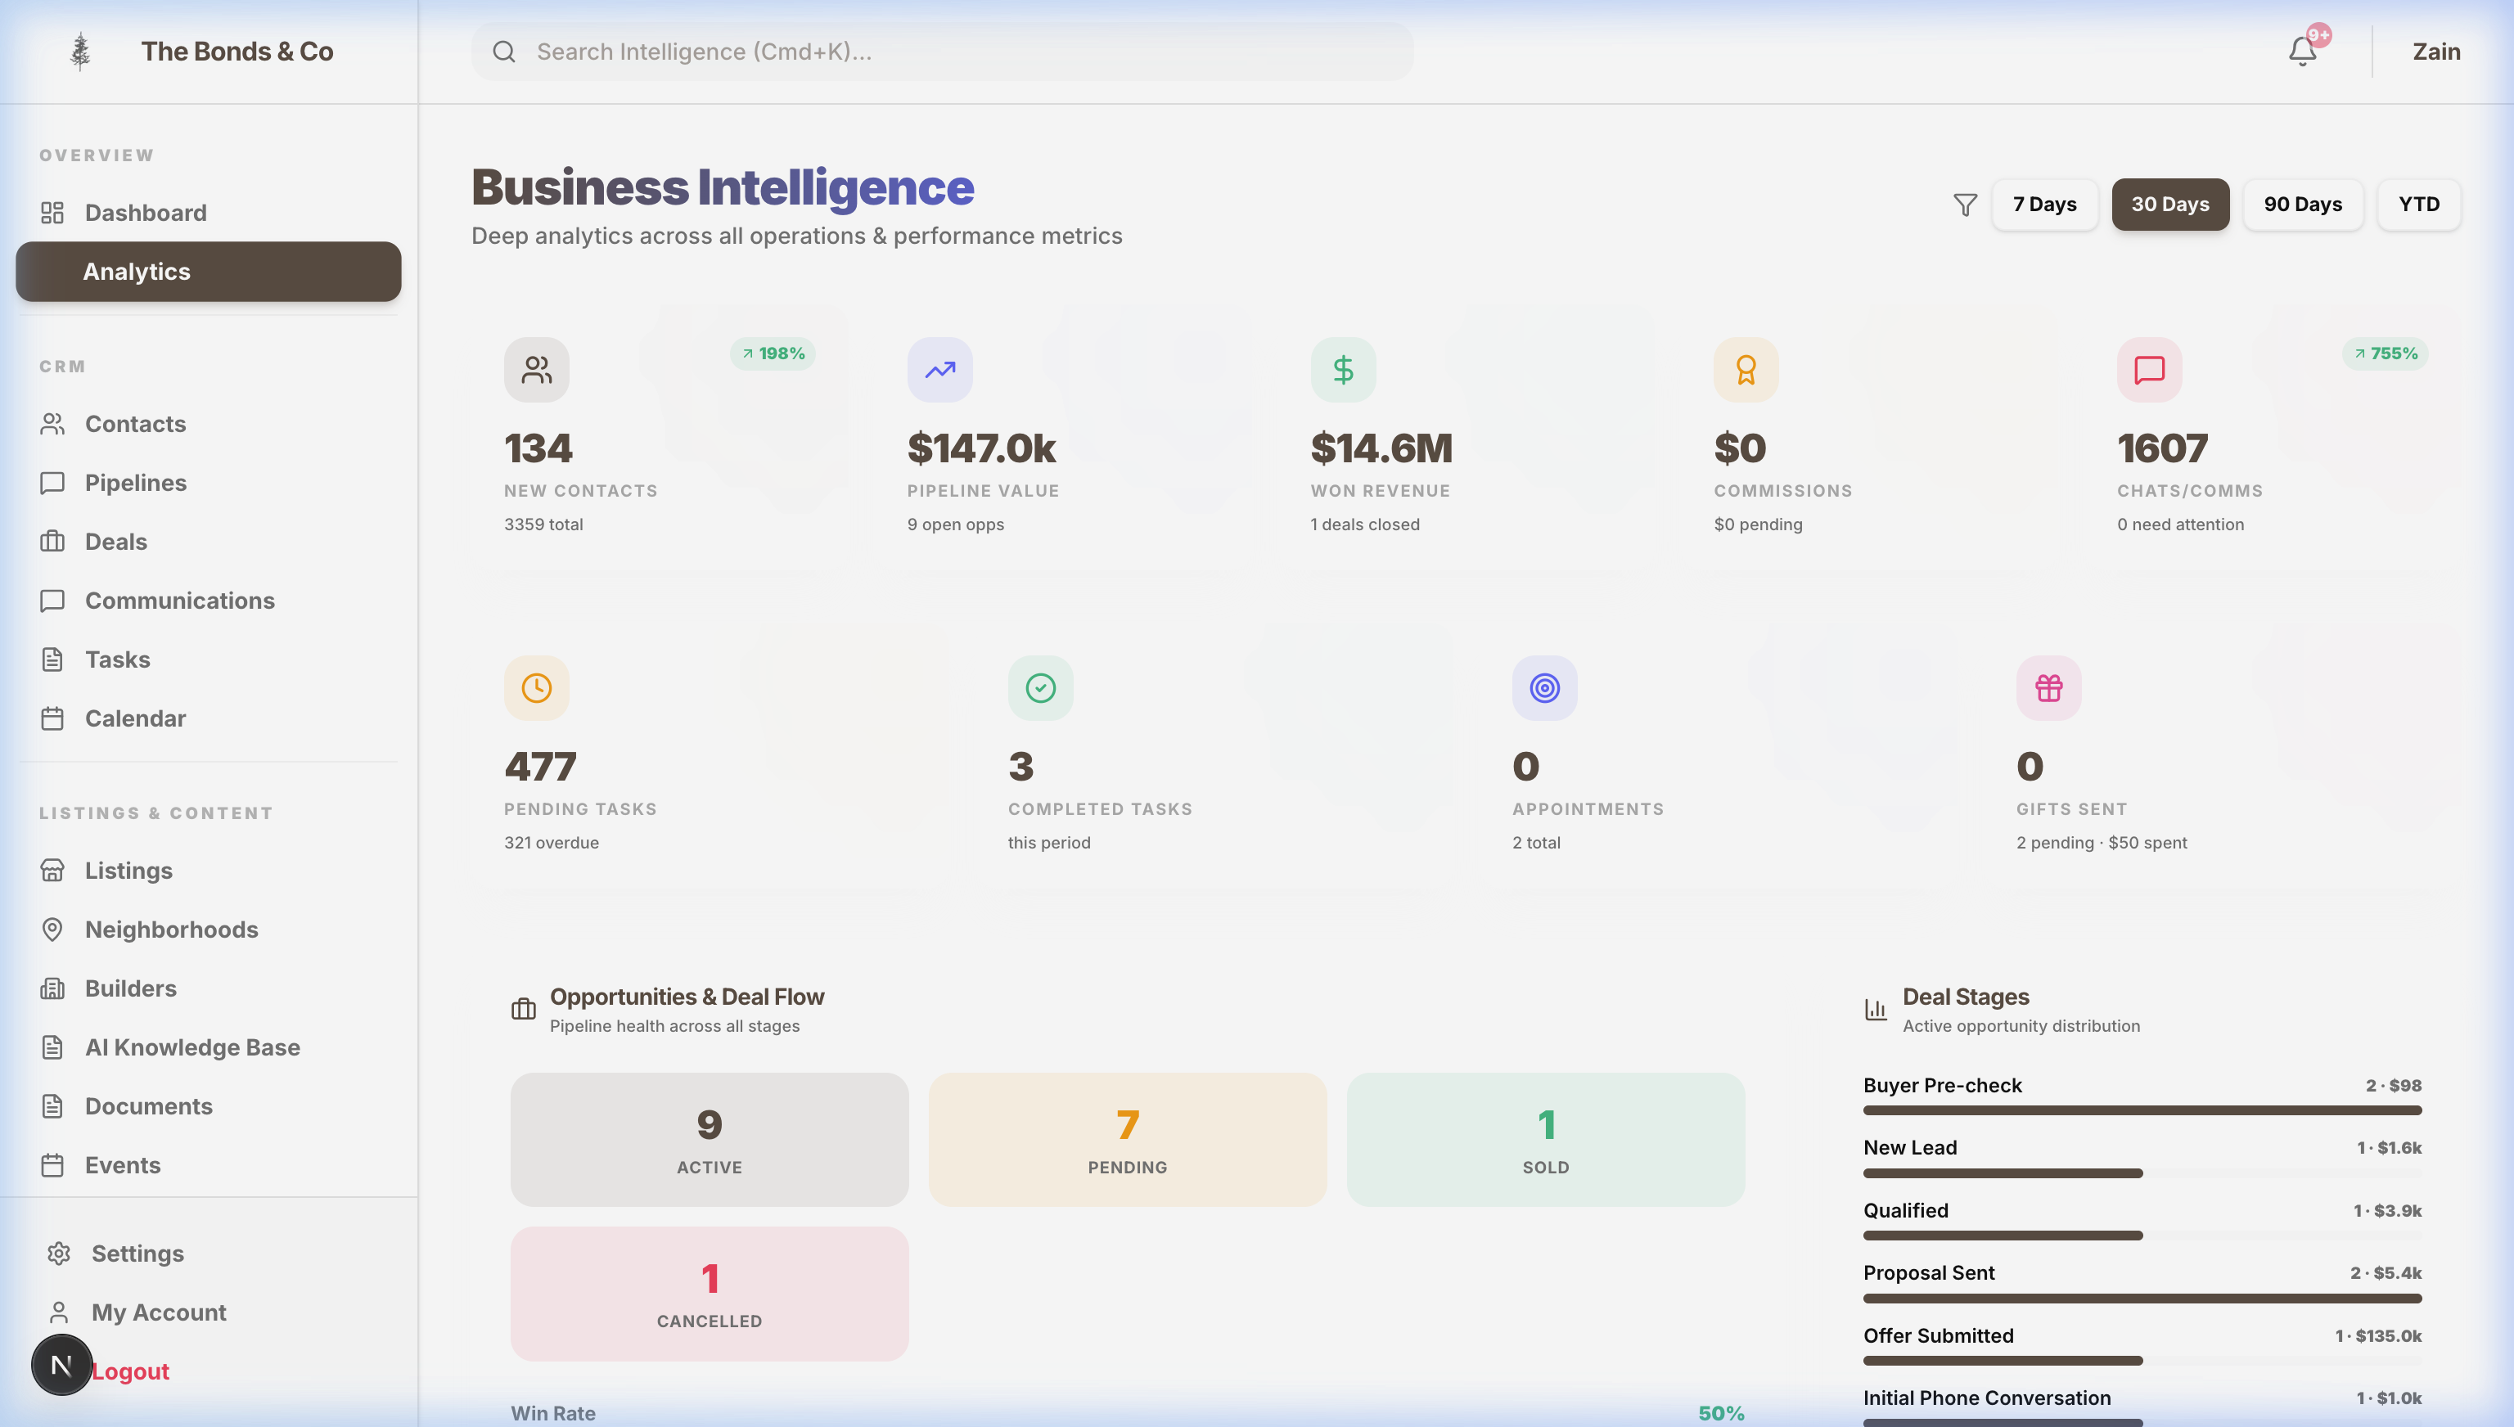Click the Settings gear icon
Screen dimensions: 2514x1427
point(59,1254)
